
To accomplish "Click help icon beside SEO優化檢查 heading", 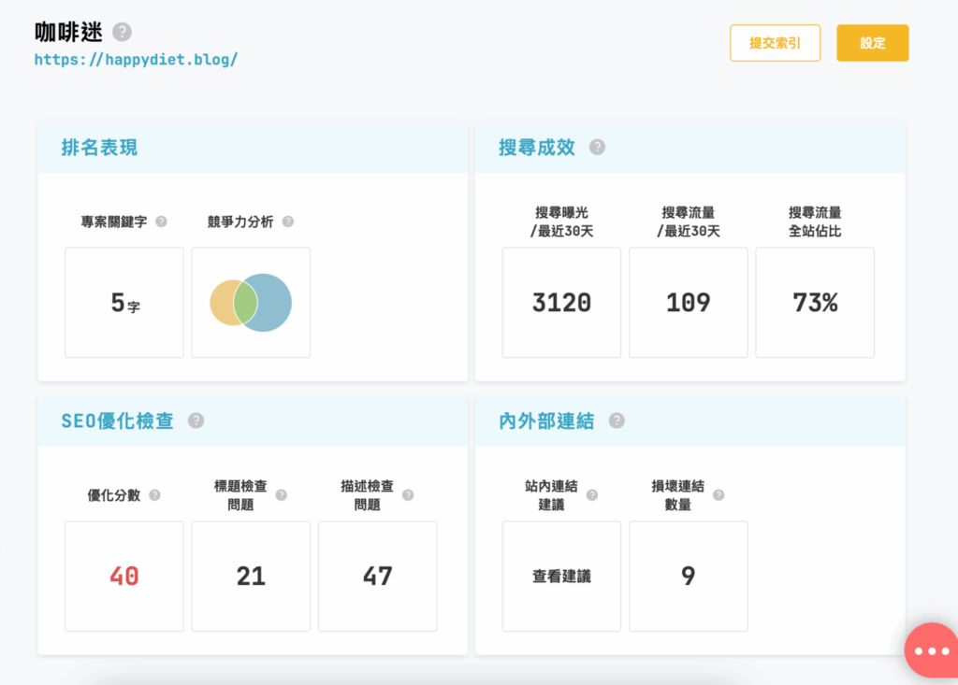I will (x=196, y=421).
